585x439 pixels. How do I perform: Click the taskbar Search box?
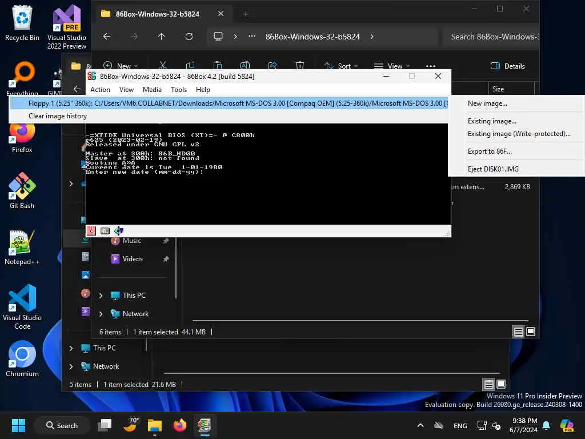(x=62, y=425)
